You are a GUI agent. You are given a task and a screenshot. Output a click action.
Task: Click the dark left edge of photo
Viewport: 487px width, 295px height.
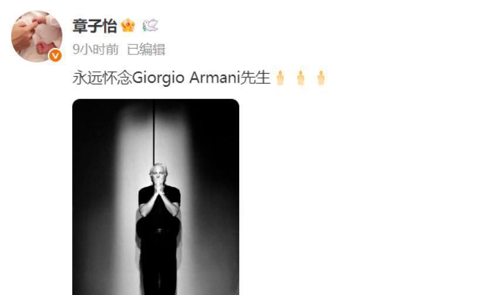pyautogui.click(x=91, y=197)
